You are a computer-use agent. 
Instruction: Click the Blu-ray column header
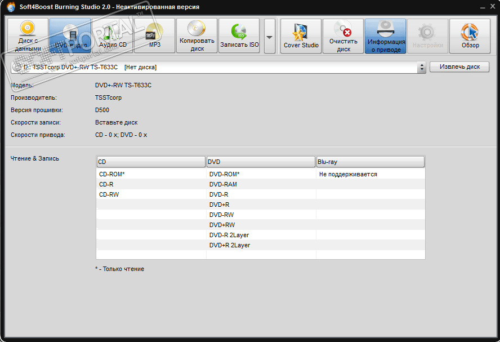[x=370, y=162]
